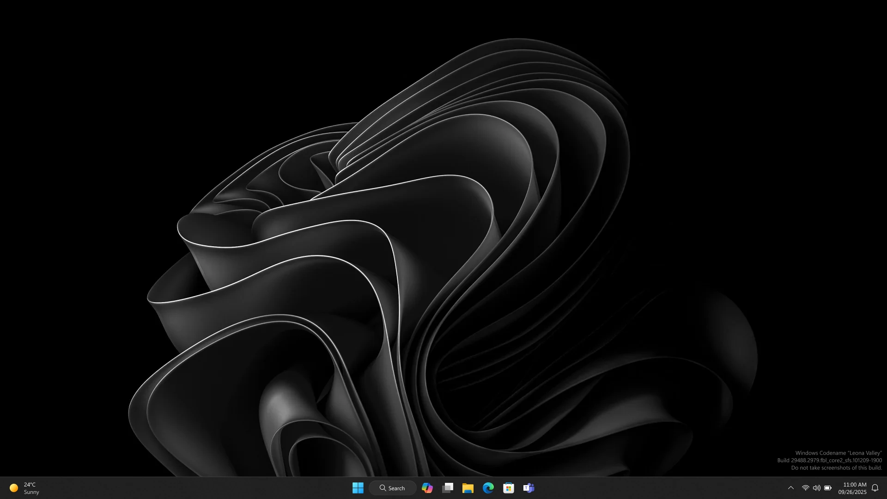This screenshot has width=887, height=499.
Task: Open the Windows Start menu
Action: [x=358, y=488]
